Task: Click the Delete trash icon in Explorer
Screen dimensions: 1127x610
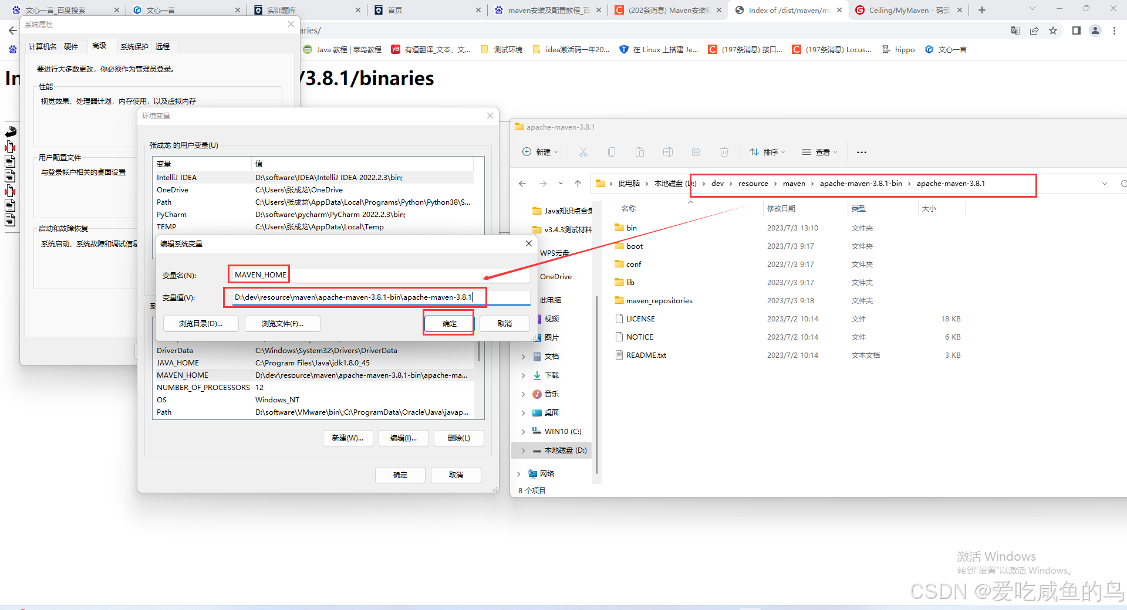Action: [x=724, y=152]
